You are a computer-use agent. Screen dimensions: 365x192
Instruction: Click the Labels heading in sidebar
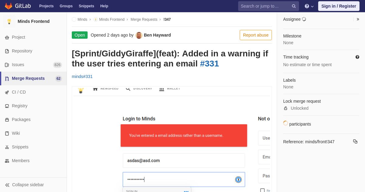click(289, 80)
